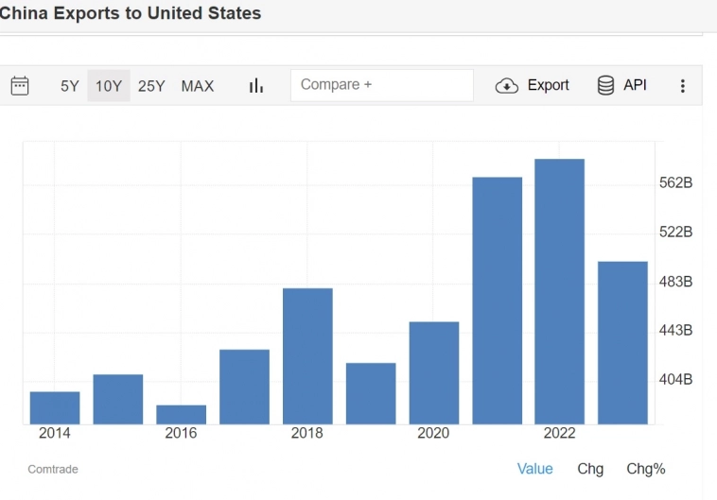The width and height of the screenshot is (717, 500).
Task: Select the 5Y time range
Action: tap(70, 85)
